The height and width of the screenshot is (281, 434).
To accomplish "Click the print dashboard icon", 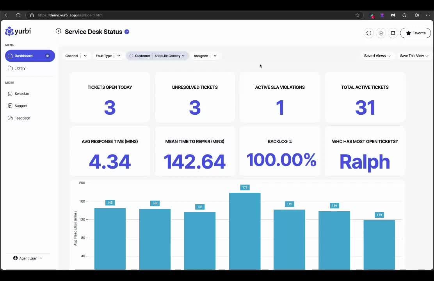I will pos(381,33).
